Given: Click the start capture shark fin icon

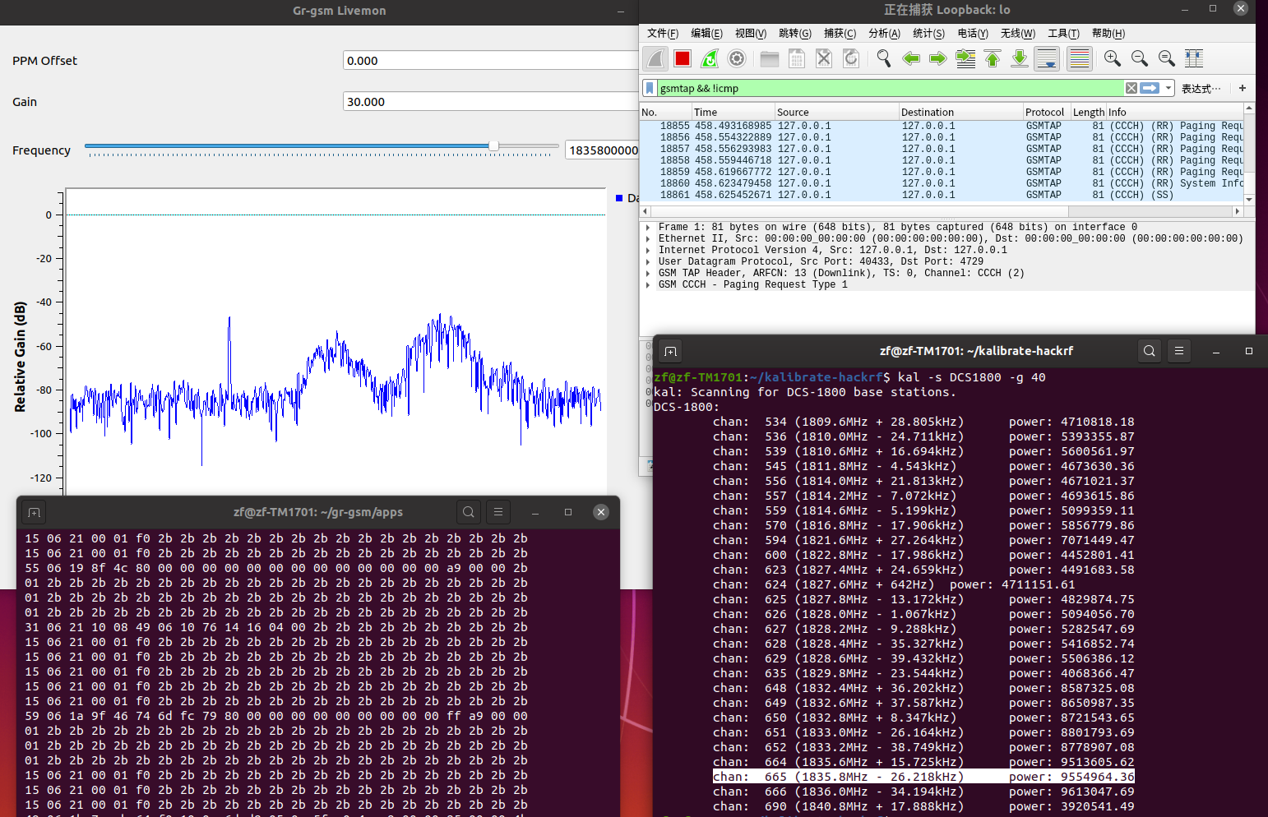Looking at the screenshot, I should point(655,58).
